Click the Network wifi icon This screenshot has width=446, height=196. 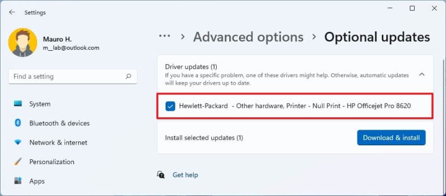(18, 143)
